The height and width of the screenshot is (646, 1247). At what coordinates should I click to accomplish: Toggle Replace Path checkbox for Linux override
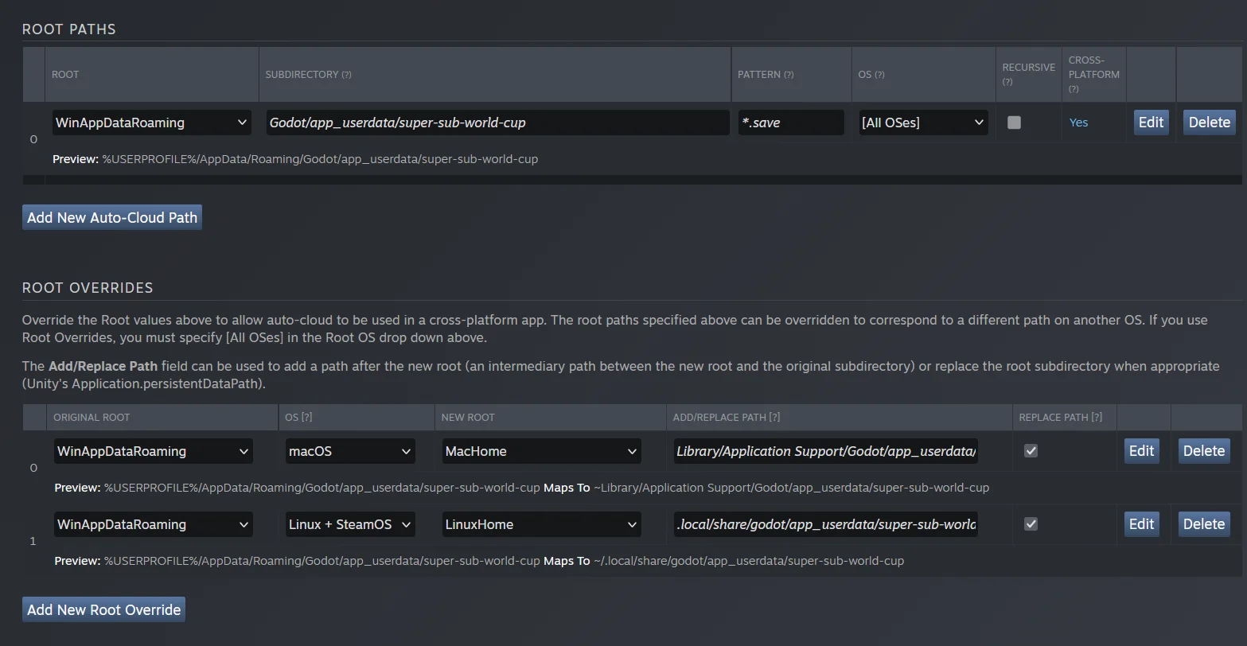tap(1031, 524)
